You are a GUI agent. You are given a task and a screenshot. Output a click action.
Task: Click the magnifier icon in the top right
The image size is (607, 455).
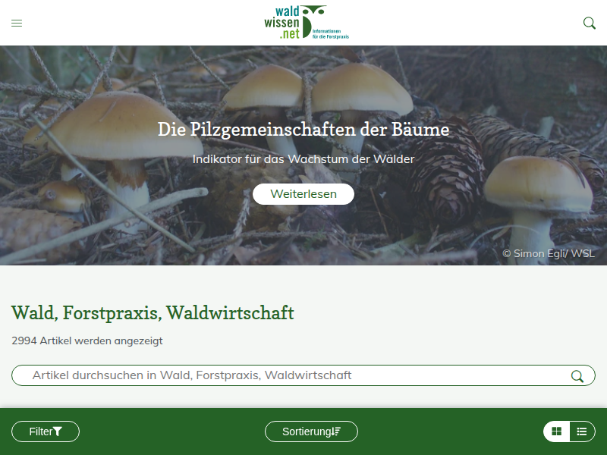point(589,24)
